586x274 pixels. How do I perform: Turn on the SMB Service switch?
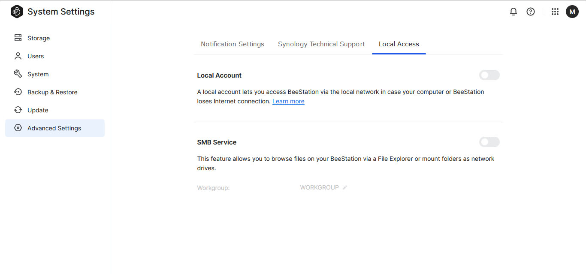(x=489, y=142)
